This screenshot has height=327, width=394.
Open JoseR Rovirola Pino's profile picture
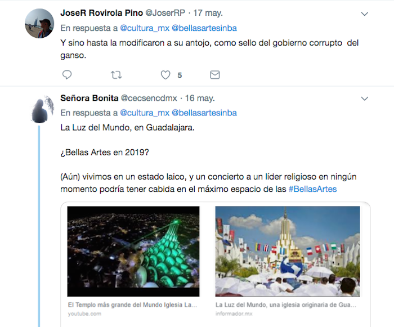pos(39,24)
